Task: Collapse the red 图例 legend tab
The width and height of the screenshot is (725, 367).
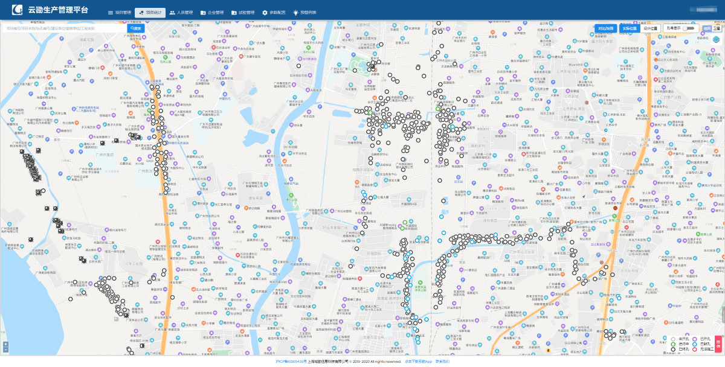Action: point(718,344)
